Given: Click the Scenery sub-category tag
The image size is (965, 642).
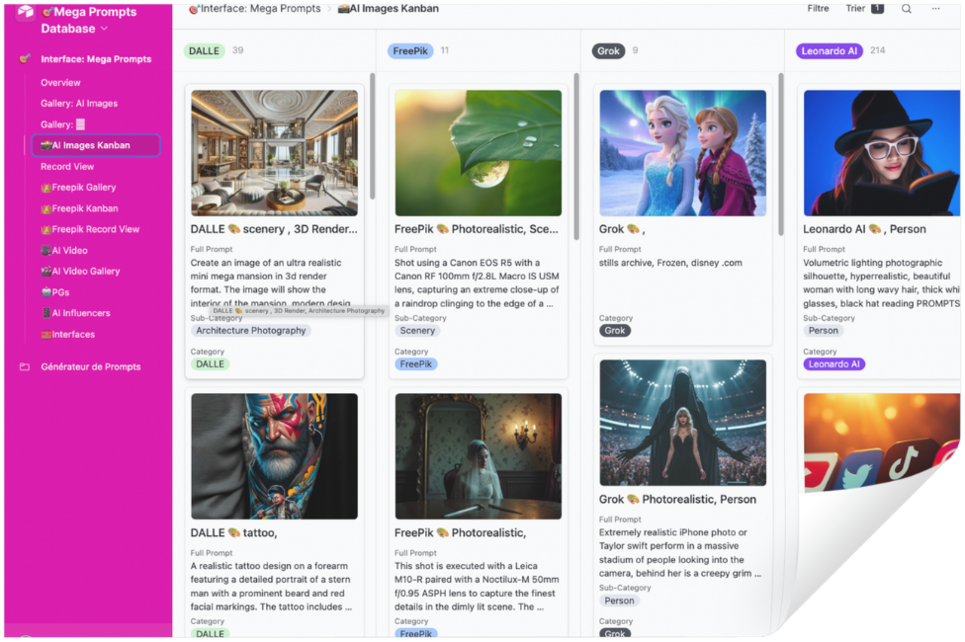Looking at the screenshot, I should pos(417,330).
